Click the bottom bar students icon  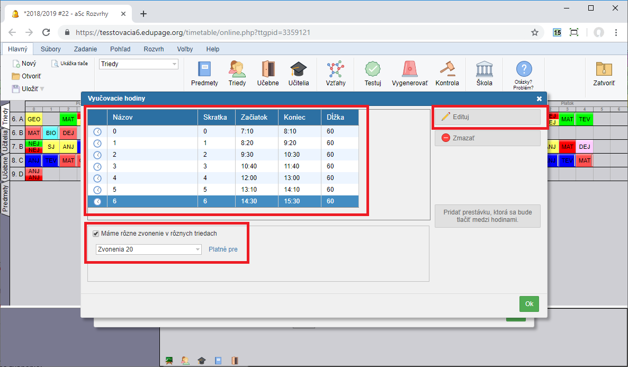(185, 361)
